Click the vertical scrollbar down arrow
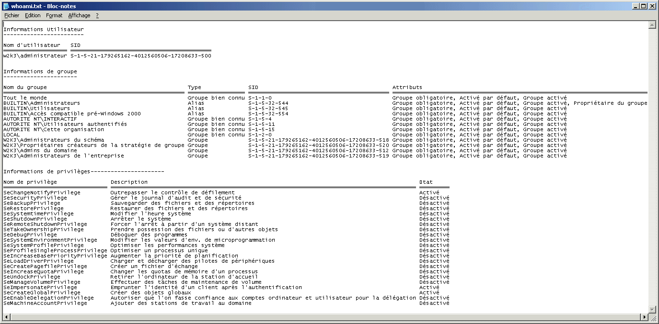659x324 pixels. point(652,309)
